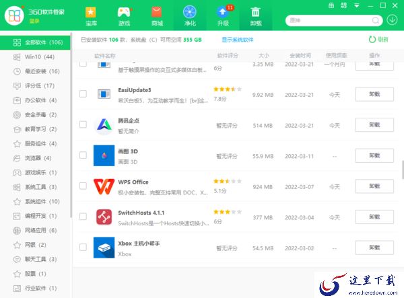Select 最近安装 (16) category

pyautogui.click(x=35, y=71)
